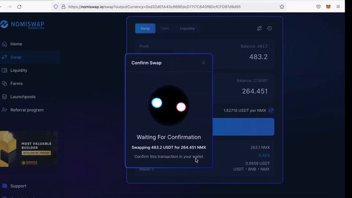This screenshot has height=198, width=352.
Task: Bookmark this page with star
Action: 282,7
